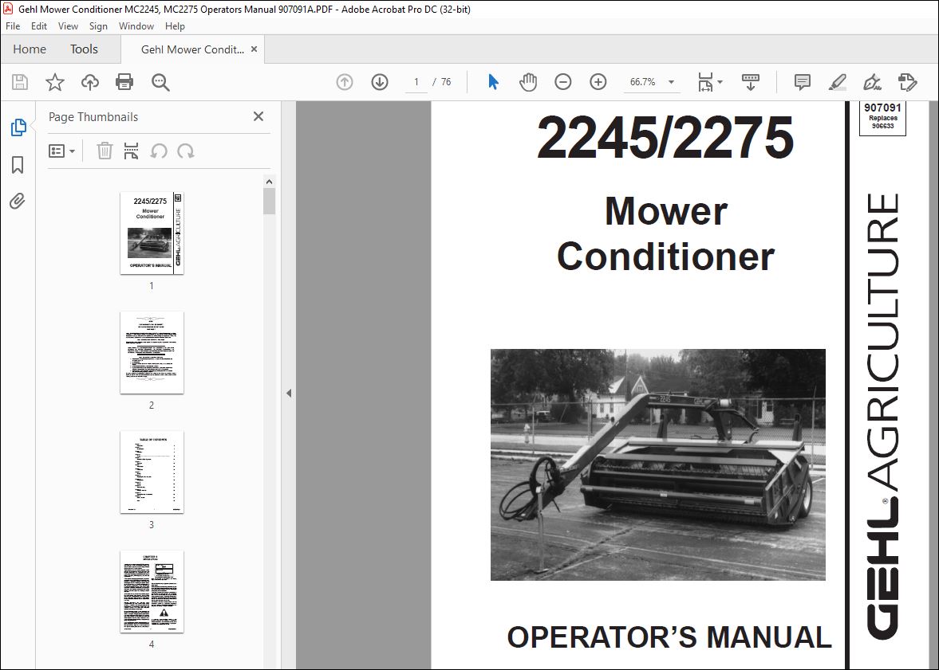939x670 pixels.
Task: Switch to the Home tab
Action: click(x=30, y=49)
